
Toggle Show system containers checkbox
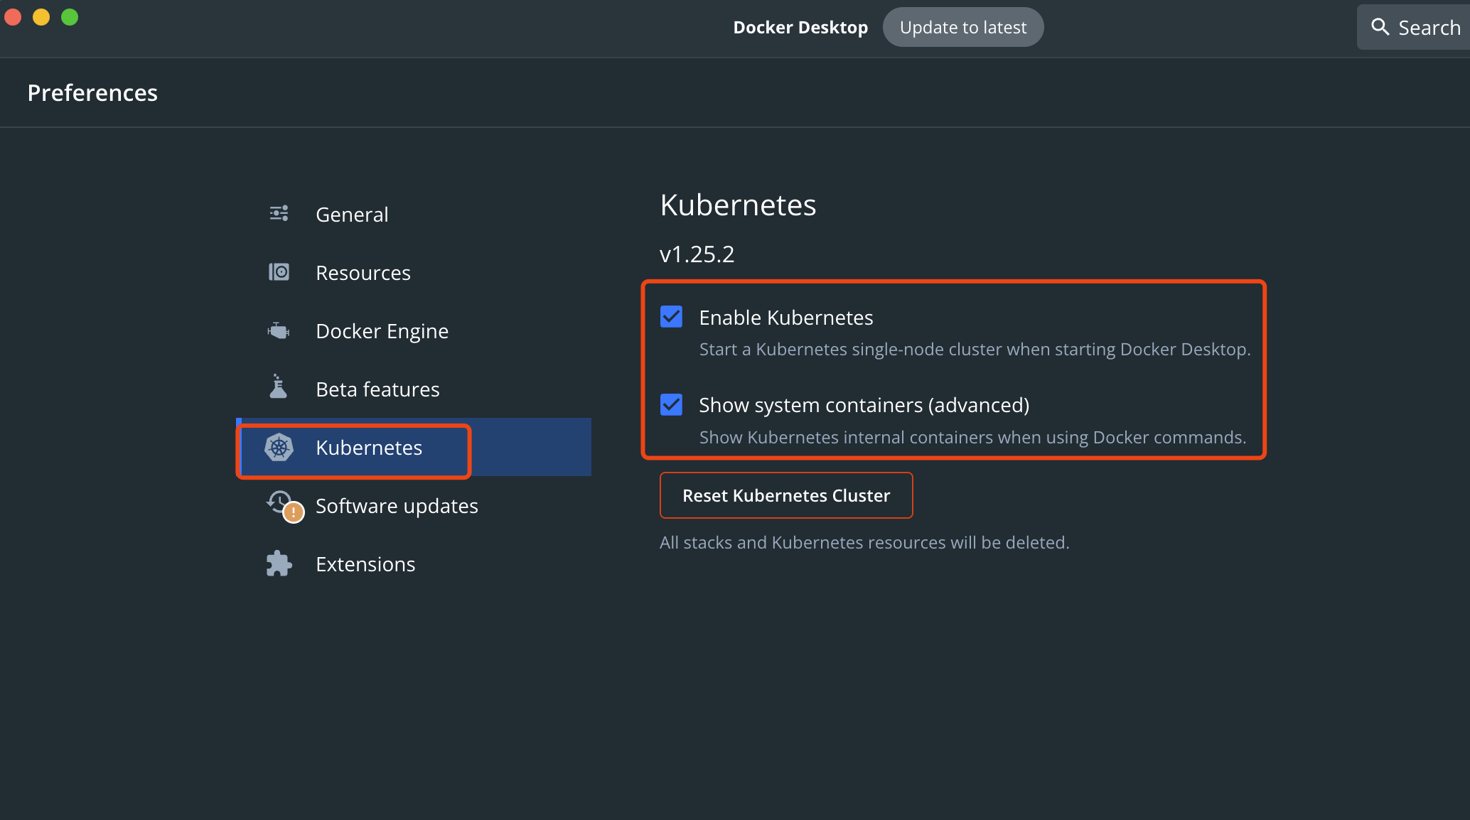click(671, 405)
